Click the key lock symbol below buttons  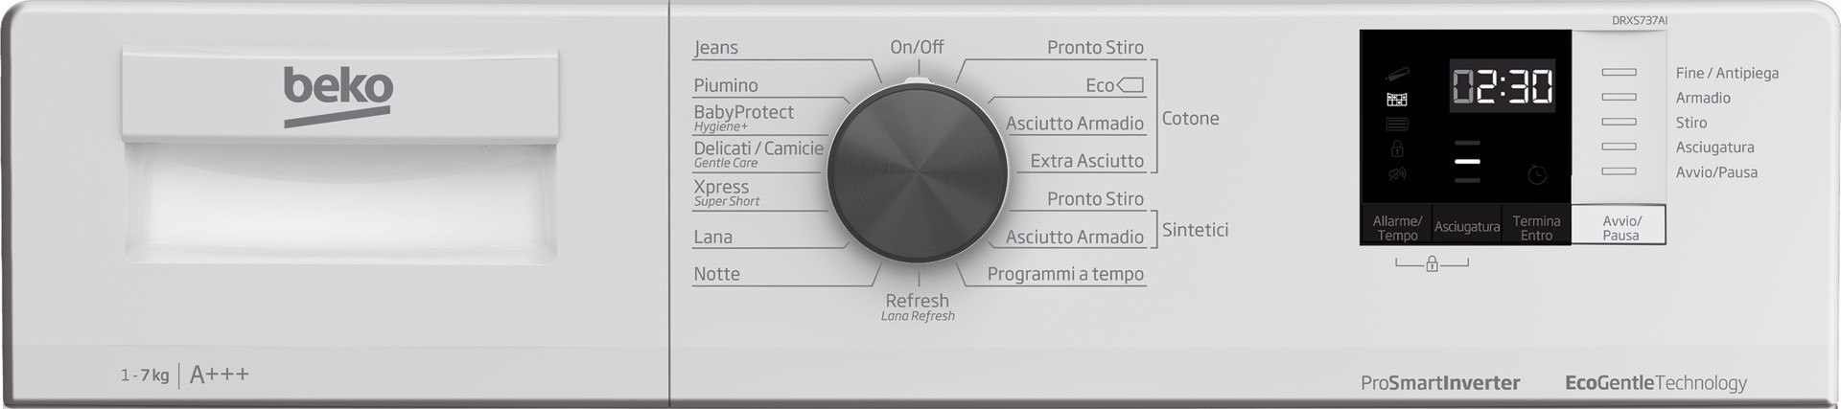click(1432, 263)
